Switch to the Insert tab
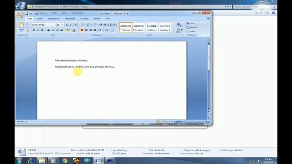 pos(40,19)
